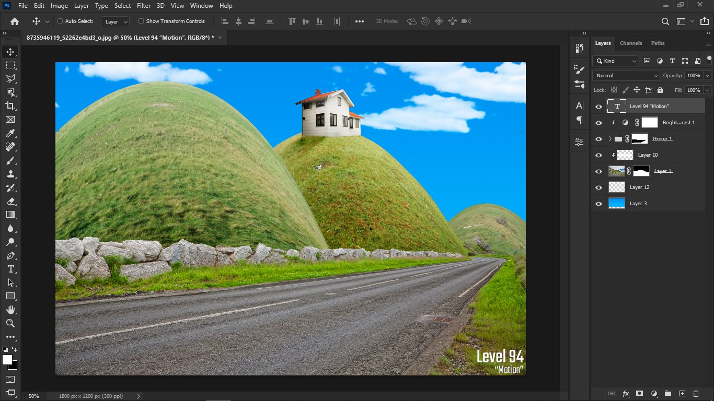Select the Pen tool
The height and width of the screenshot is (401, 714).
click(10, 256)
